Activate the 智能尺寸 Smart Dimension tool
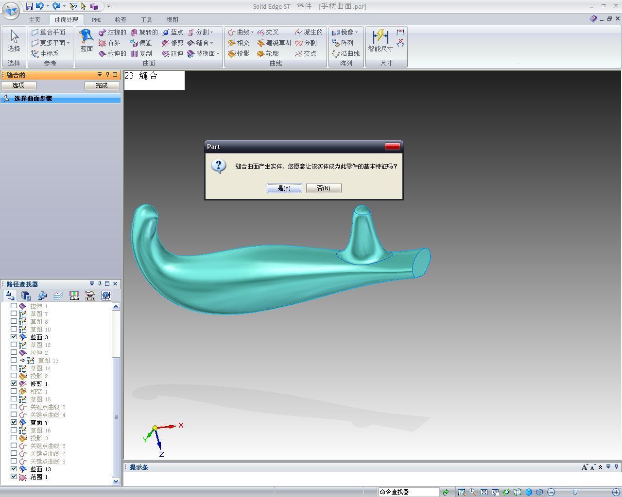Image resolution: width=622 pixels, height=497 pixels. tap(380, 40)
